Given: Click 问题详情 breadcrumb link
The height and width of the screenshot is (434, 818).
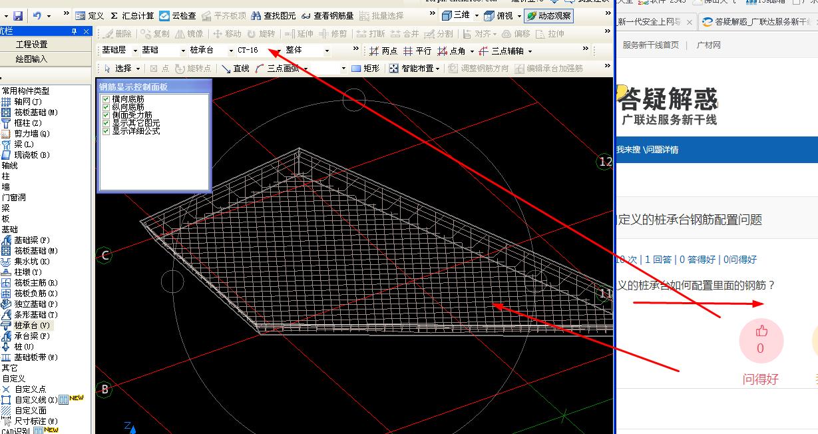Looking at the screenshot, I should click(x=661, y=150).
